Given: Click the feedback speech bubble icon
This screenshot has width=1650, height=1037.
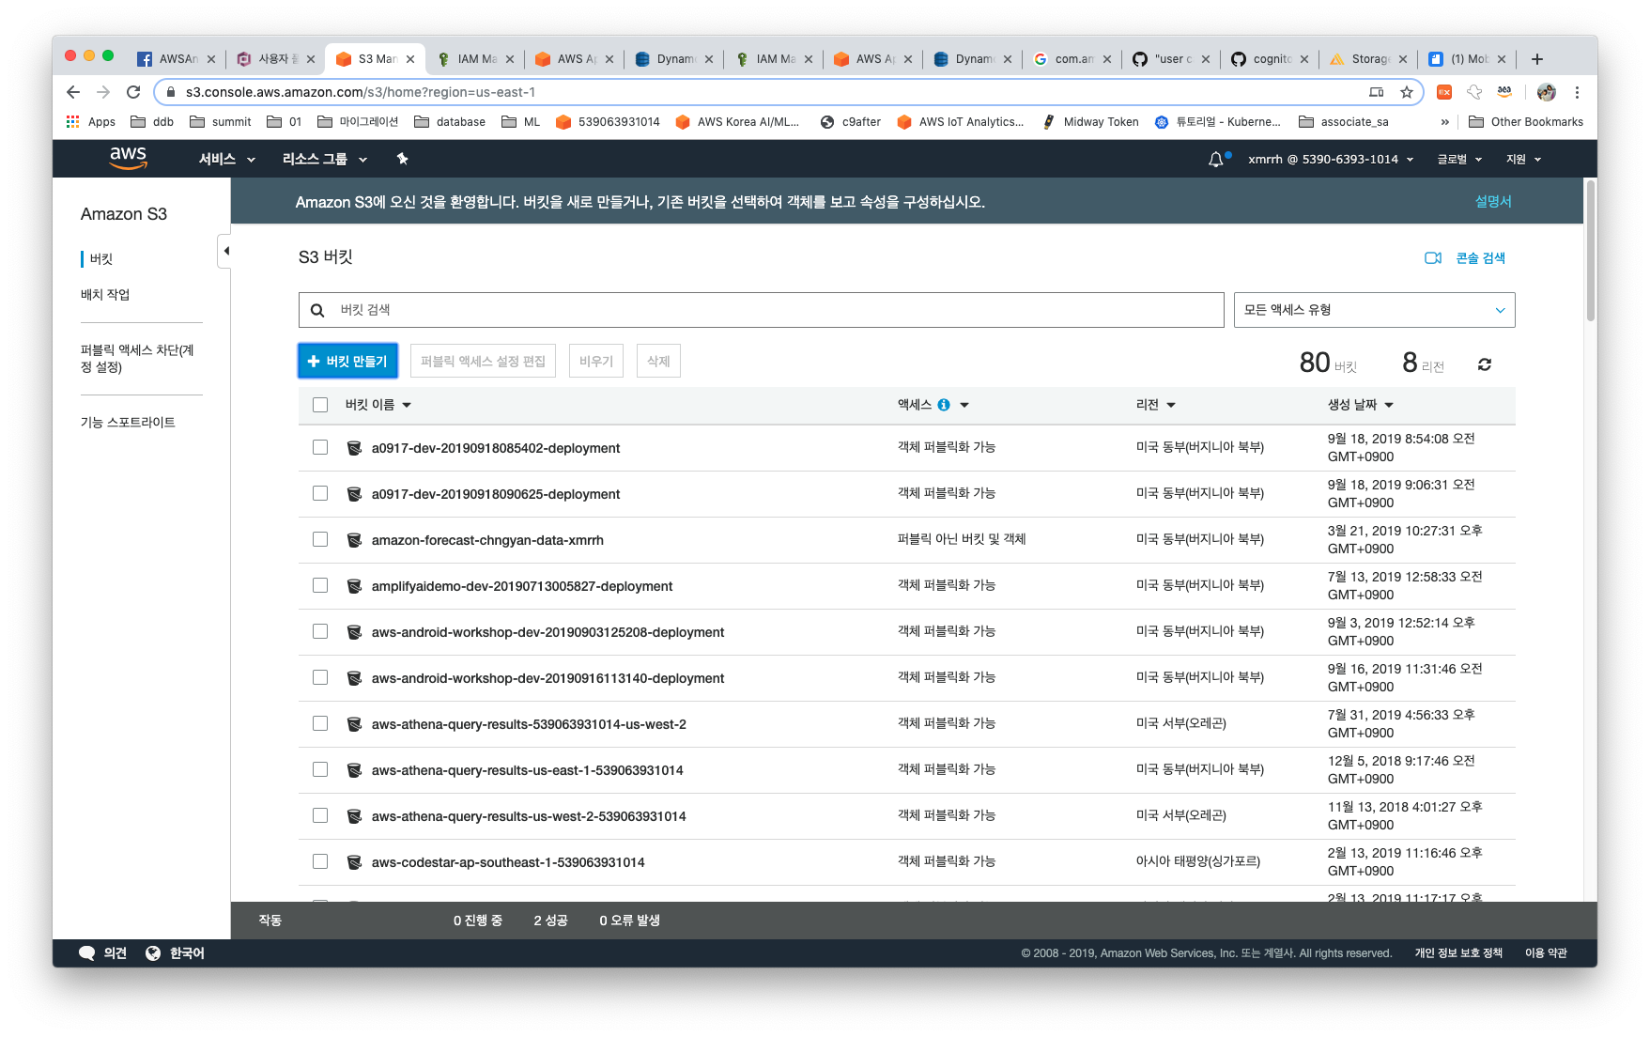Looking at the screenshot, I should pyautogui.click(x=87, y=953).
